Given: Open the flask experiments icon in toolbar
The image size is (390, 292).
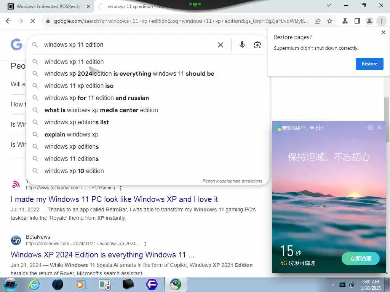Looking at the screenshot, I should click(345, 21).
